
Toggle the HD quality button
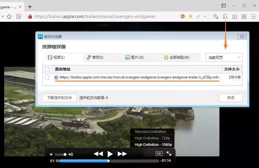coord(159,153)
